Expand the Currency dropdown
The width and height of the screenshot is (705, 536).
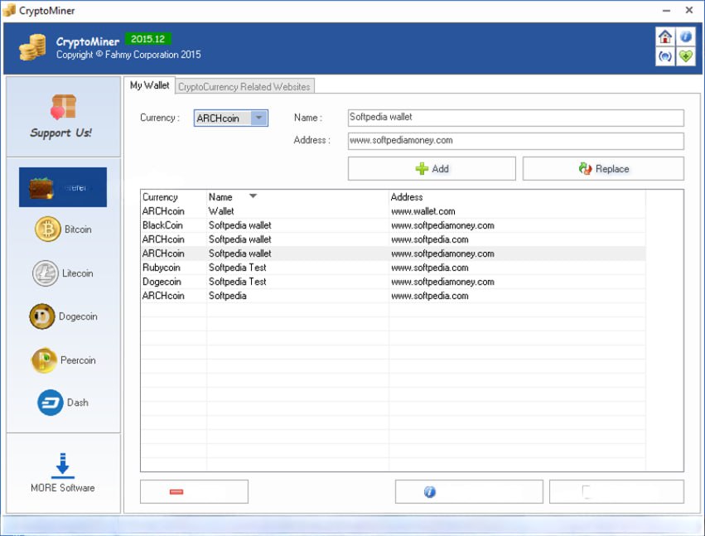click(259, 118)
